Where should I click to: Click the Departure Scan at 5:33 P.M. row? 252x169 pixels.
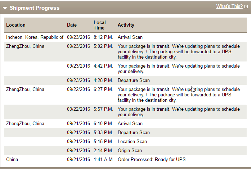click(x=126, y=133)
